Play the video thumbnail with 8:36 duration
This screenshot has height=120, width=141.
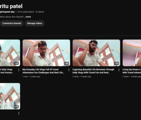10,96
